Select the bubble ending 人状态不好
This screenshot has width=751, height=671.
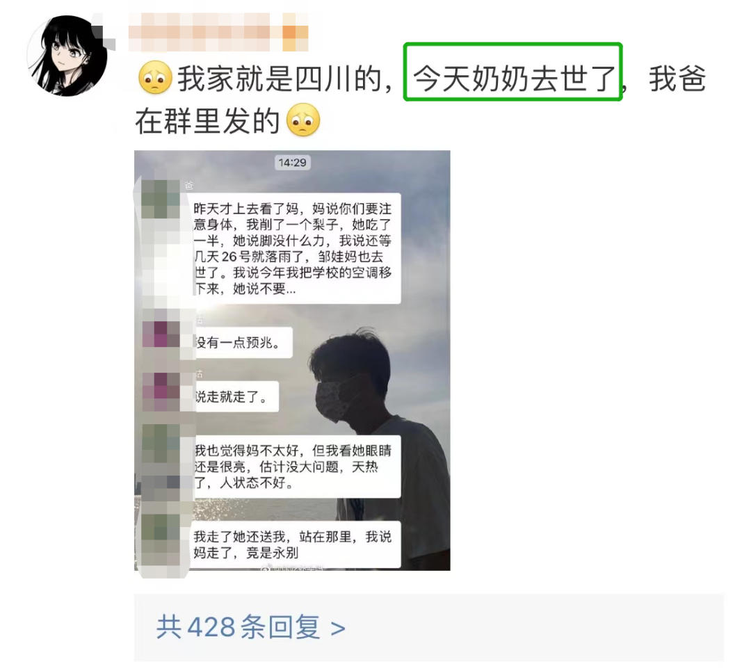tap(295, 467)
